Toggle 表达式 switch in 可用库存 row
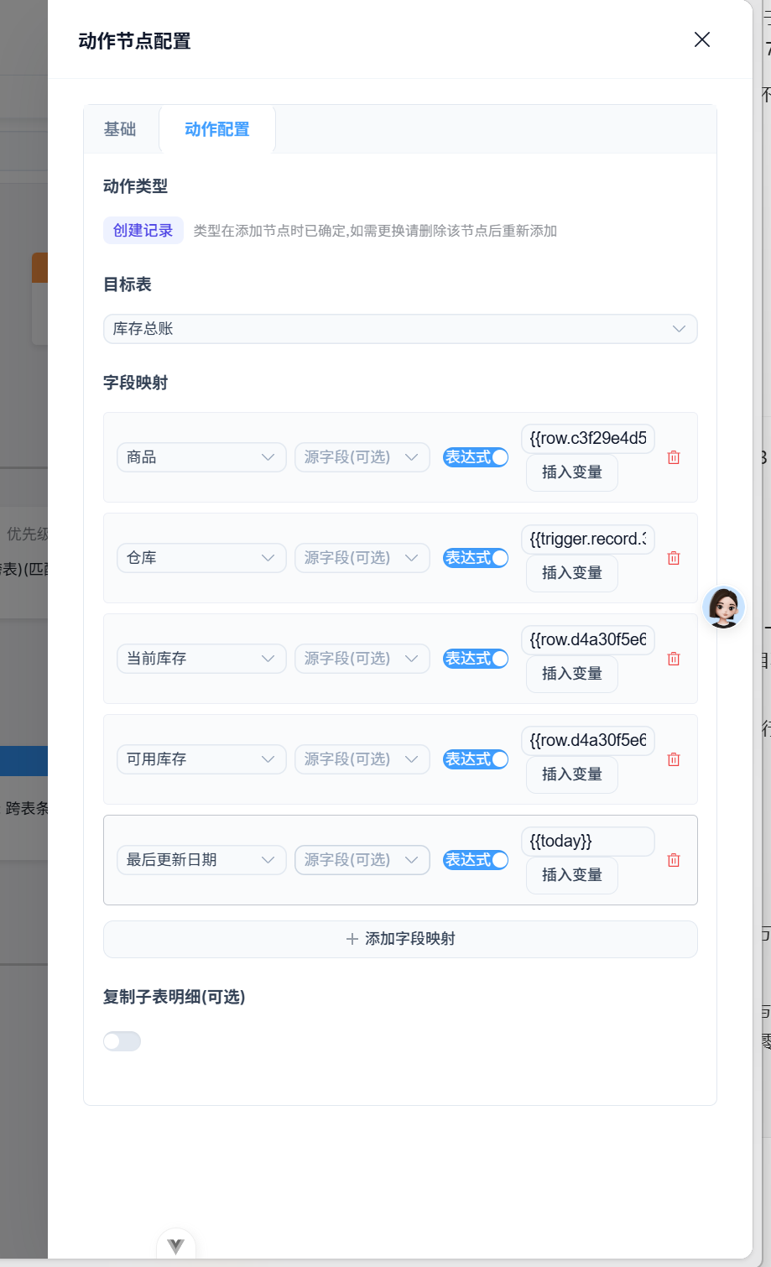Screen dimensions: 771x1267 tap(476, 759)
